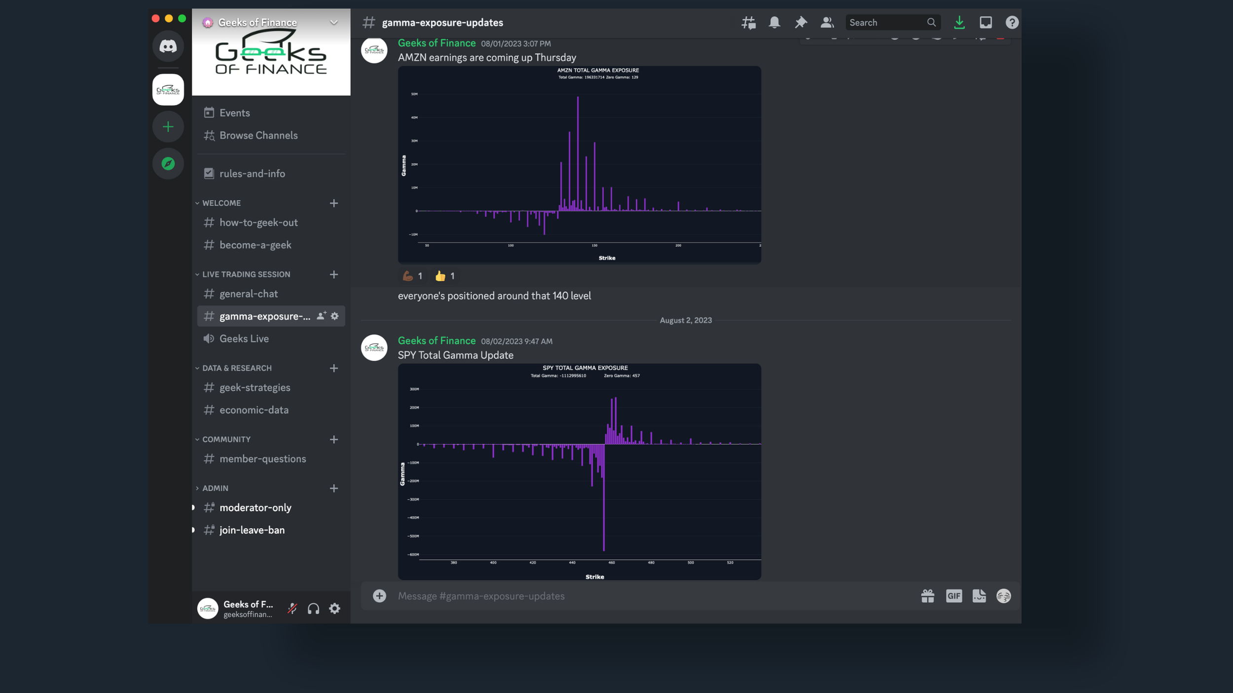The width and height of the screenshot is (1233, 693).
Task: Switch to the general-chat channel
Action: [249, 294]
